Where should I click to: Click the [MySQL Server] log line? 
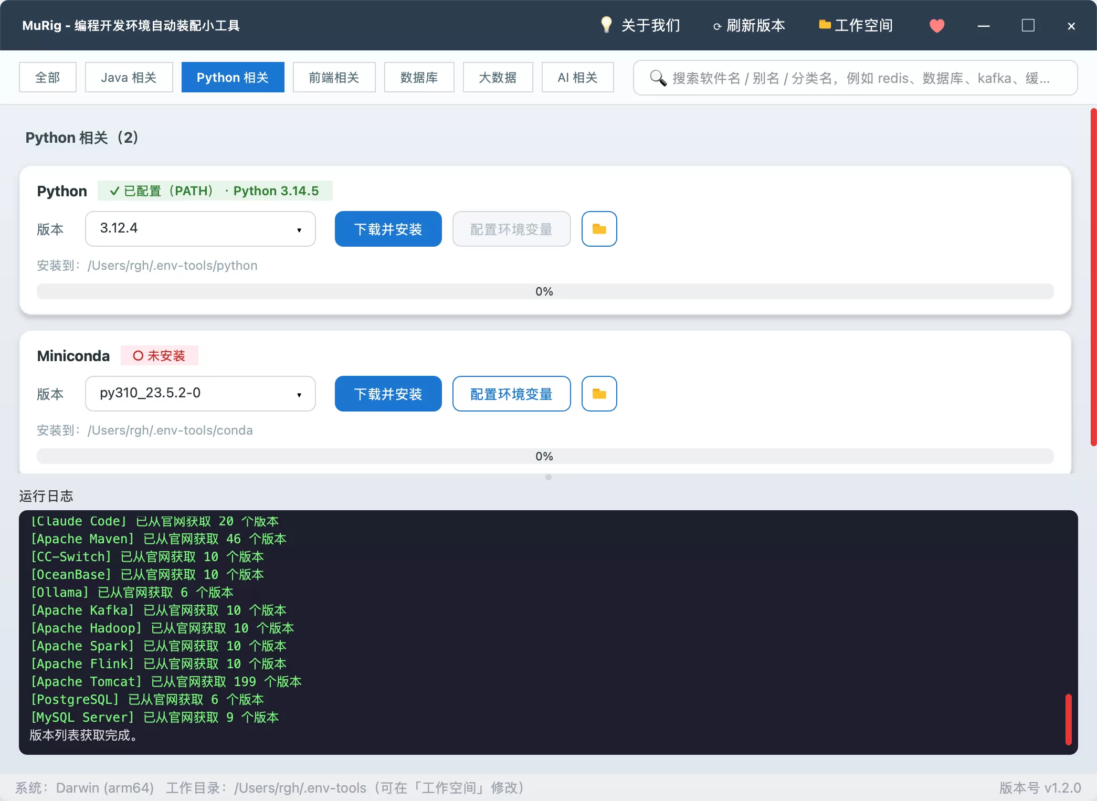154,717
